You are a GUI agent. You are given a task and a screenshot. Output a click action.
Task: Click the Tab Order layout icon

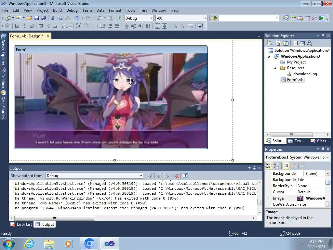(200, 26)
